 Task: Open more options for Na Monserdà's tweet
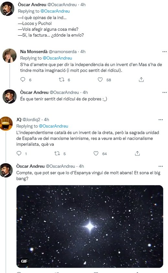[x=164, y=52]
